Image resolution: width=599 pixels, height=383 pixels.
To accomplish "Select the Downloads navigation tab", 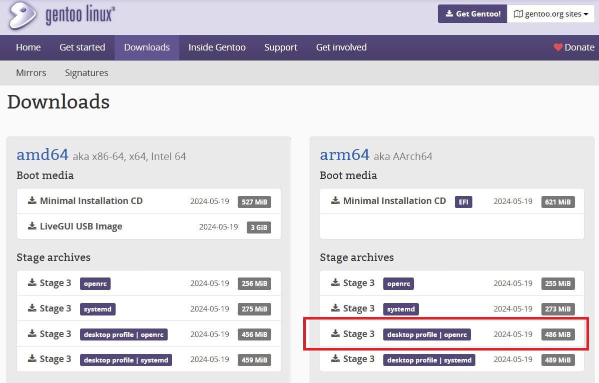I will click(x=147, y=47).
